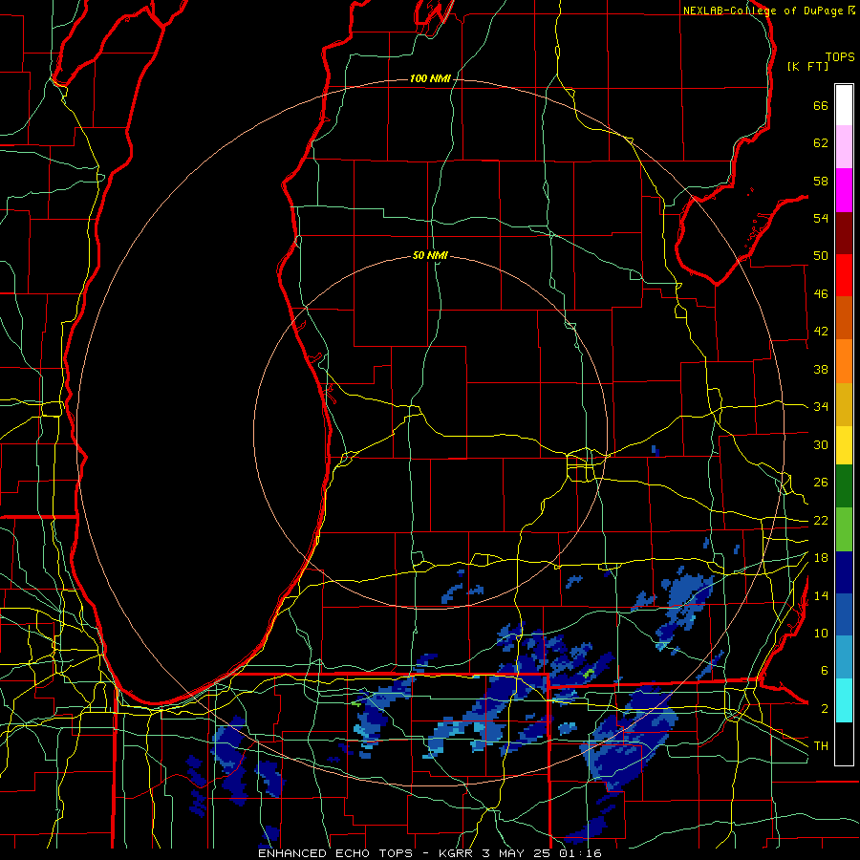860x860 pixels.
Task: Click the '58' legend value label
Action: [x=821, y=181]
